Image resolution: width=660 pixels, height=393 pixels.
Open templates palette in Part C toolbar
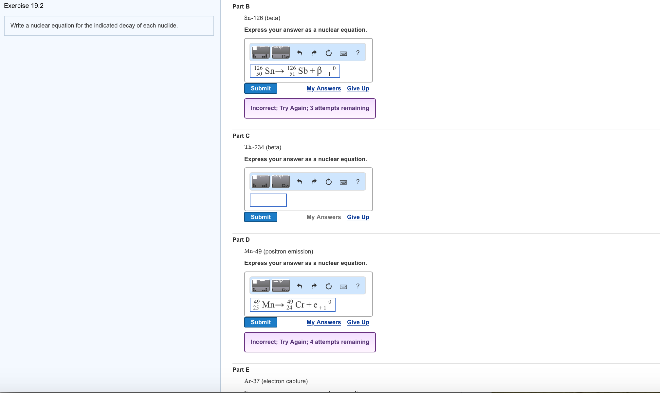pyautogui.click(x=261, y=181)
